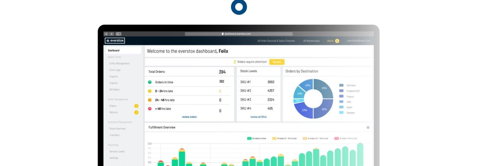The height and width of the screenshot is (166, 478).
Task: Click the Orders in time count 392
Action: pyautogui.click(x=222, y=82)
